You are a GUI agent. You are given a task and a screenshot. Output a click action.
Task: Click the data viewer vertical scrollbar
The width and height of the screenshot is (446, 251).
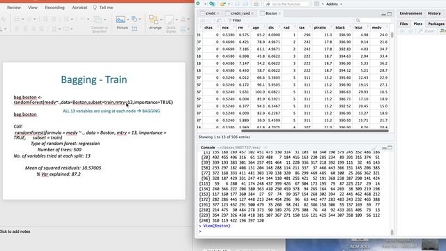(392, 35)
